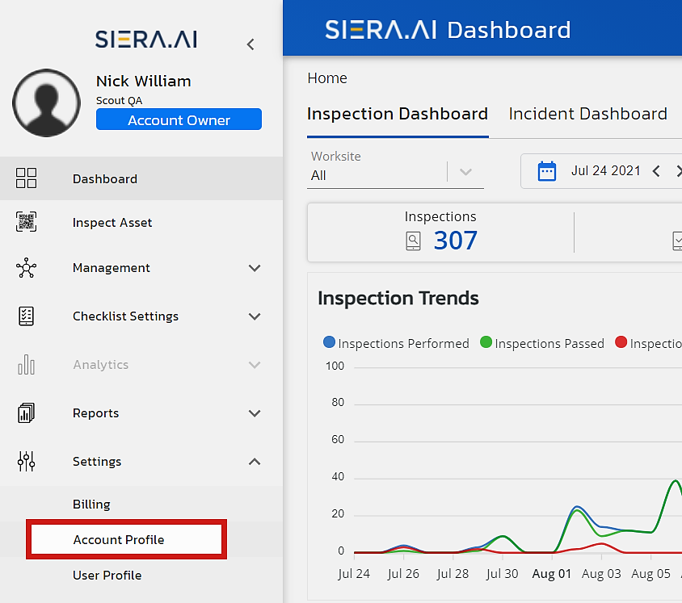Expand the Management section
This screenshot has height=603, width=682.
coord(255,267)
